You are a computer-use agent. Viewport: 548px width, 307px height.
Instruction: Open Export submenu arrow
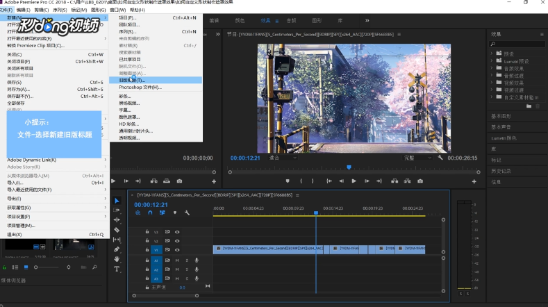(x=105, y=198)
